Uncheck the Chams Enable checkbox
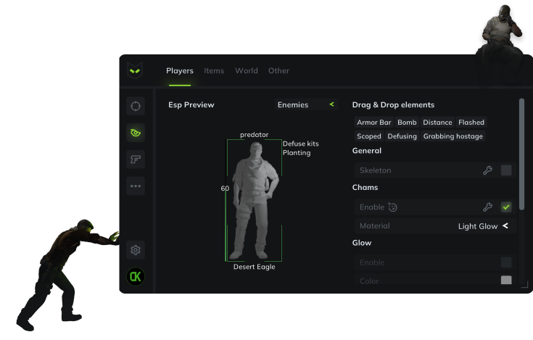Image resolution: width=533 pixels, height=340 pixels. 506,207
